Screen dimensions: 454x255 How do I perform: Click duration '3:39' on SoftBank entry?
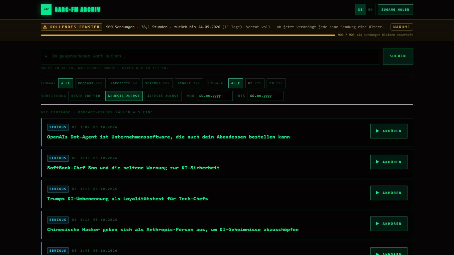85,158
